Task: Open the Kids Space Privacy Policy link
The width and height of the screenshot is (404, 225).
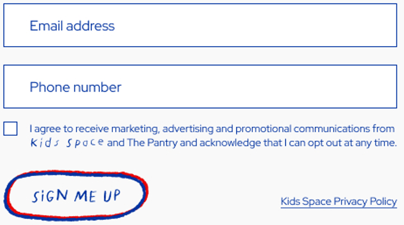Action: (339, 202)
